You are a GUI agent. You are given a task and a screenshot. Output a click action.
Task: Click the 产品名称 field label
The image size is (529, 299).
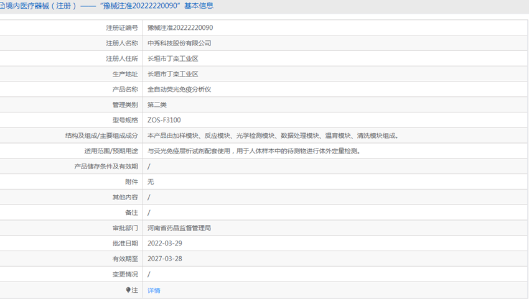click(x=125, y=90)
